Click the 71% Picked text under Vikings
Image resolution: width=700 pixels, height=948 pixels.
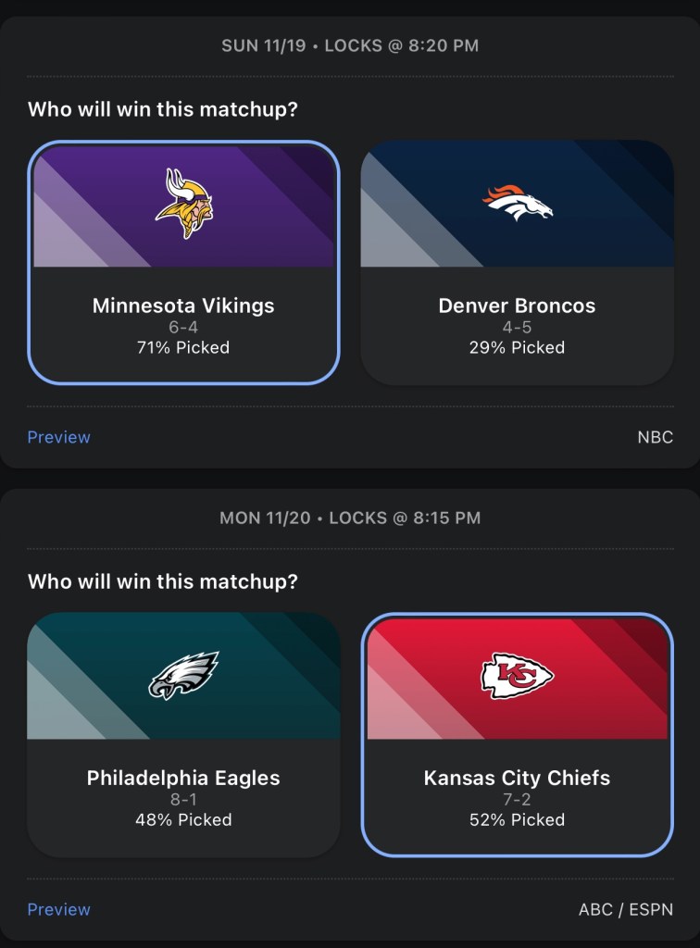[183, 348]
